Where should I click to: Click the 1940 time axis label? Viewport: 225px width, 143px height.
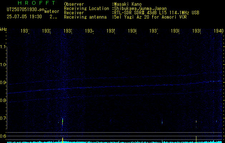click(x=219, y=31)
